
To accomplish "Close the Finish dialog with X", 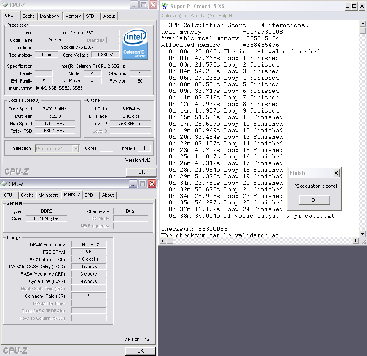I will [336, 173].
